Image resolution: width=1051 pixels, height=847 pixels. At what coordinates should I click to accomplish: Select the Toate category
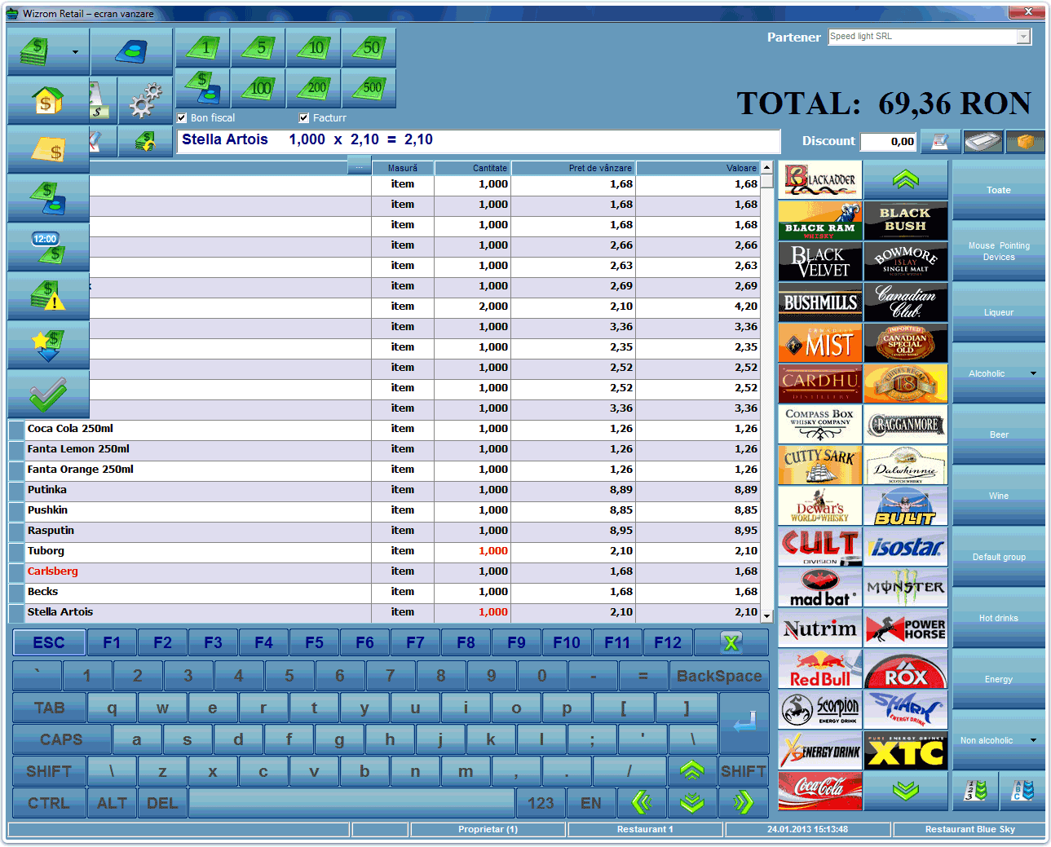[999, 190]
